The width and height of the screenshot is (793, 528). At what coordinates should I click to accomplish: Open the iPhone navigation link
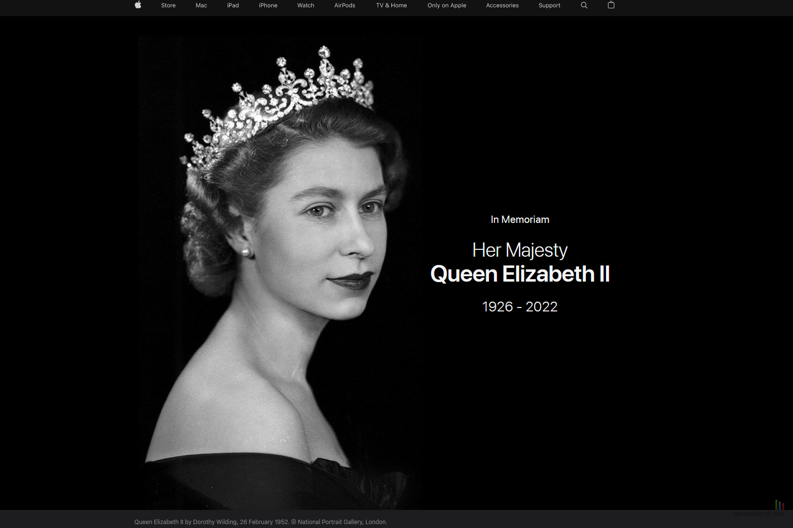tap(268, 5)
